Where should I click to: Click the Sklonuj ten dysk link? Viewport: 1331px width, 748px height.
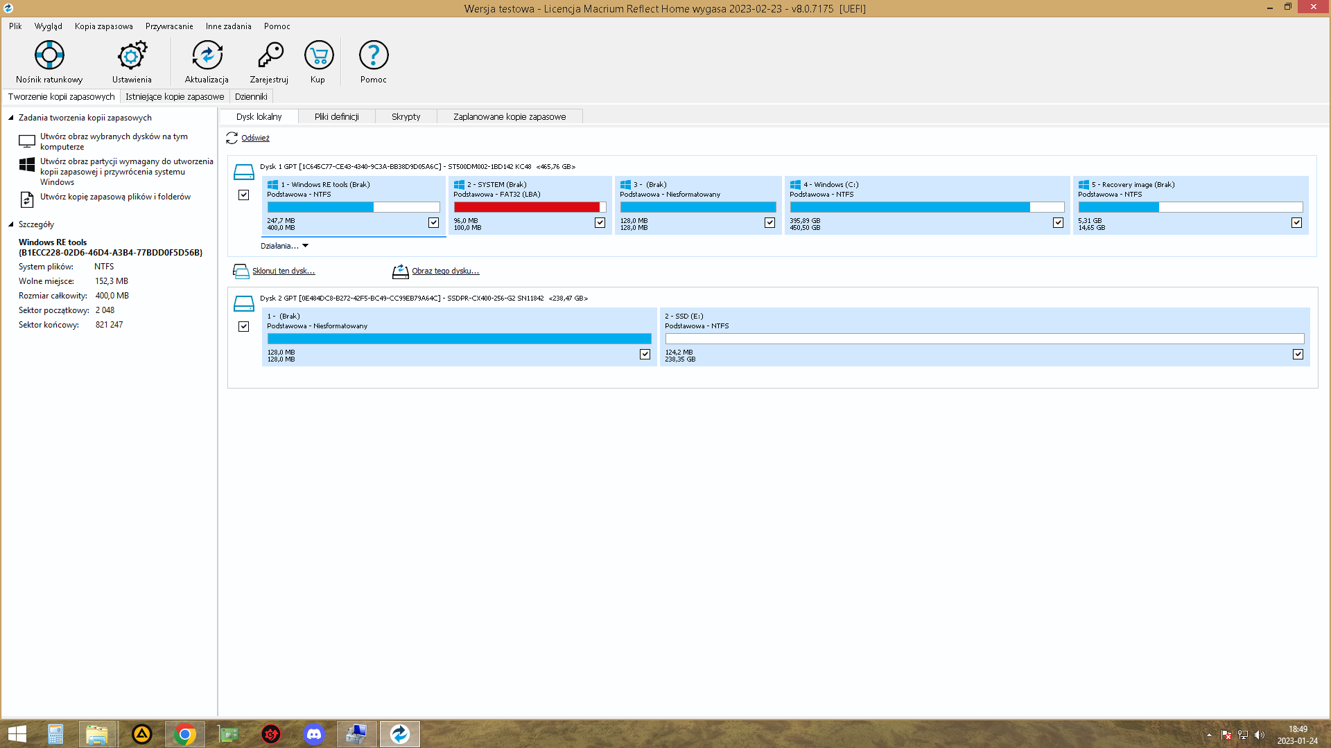(x=284, y=271)
